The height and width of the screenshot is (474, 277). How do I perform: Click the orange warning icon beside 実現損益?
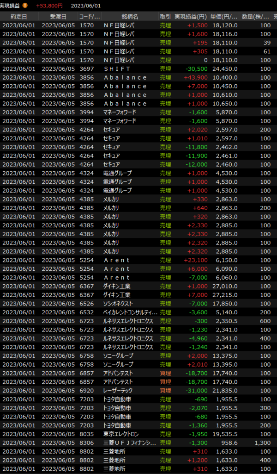(x=25, y=6)
